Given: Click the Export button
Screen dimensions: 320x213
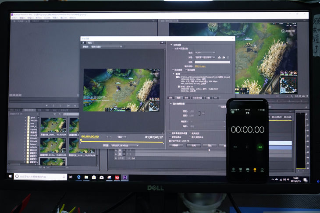Looking at the screenshot, I should [210, 145].
